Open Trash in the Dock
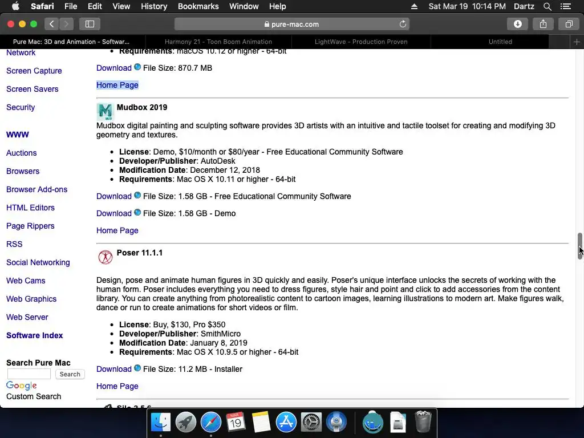This screenshot has height=438, width=584. (x=423, y=421)
